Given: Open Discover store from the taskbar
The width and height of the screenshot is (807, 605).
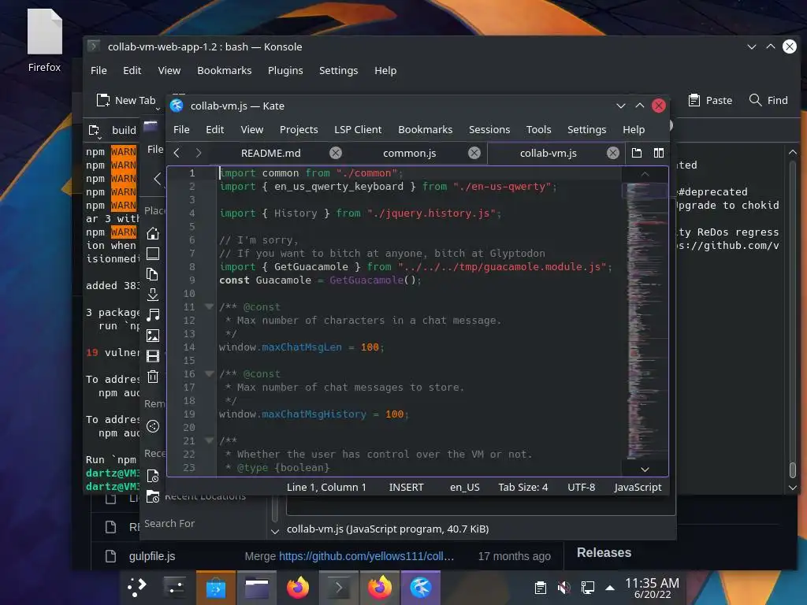Looking at the screenshot, I should tap(216, 588).
